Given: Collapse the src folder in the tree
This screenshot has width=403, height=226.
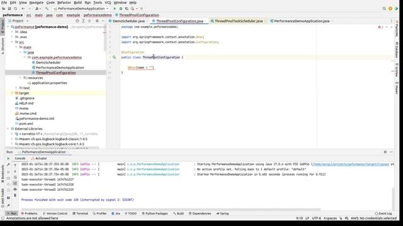Looking at the screenshot, I should [x=13, y=42].
